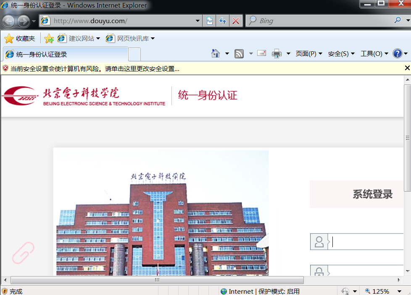Click the add to favorites bar star icon
Viewport: 411px width, 295px height.
coord(49,39)
